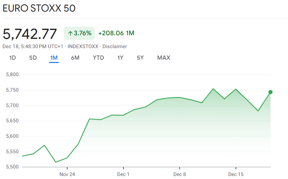Click the green 3.76% change badge

point(79,33)
